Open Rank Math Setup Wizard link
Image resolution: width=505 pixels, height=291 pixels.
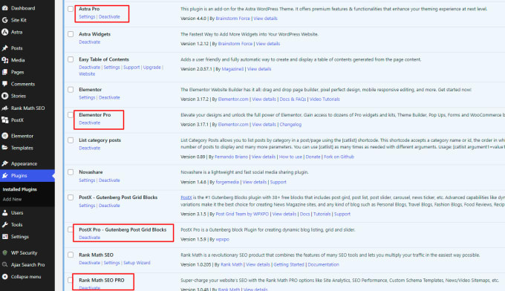click(x=137, y=263)
